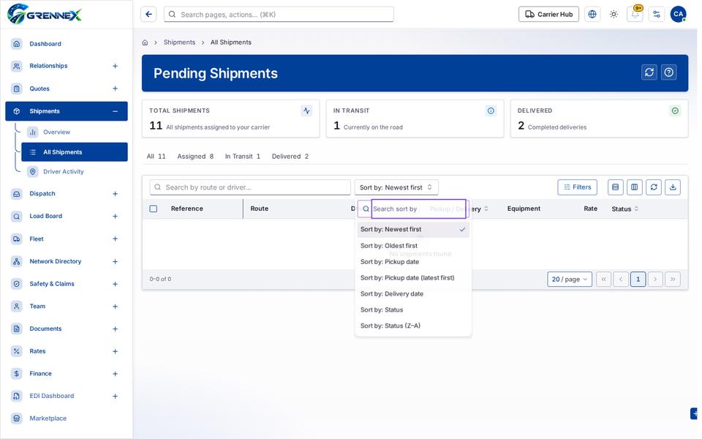Open the 20 / page size dropdown

coord(570,279)
